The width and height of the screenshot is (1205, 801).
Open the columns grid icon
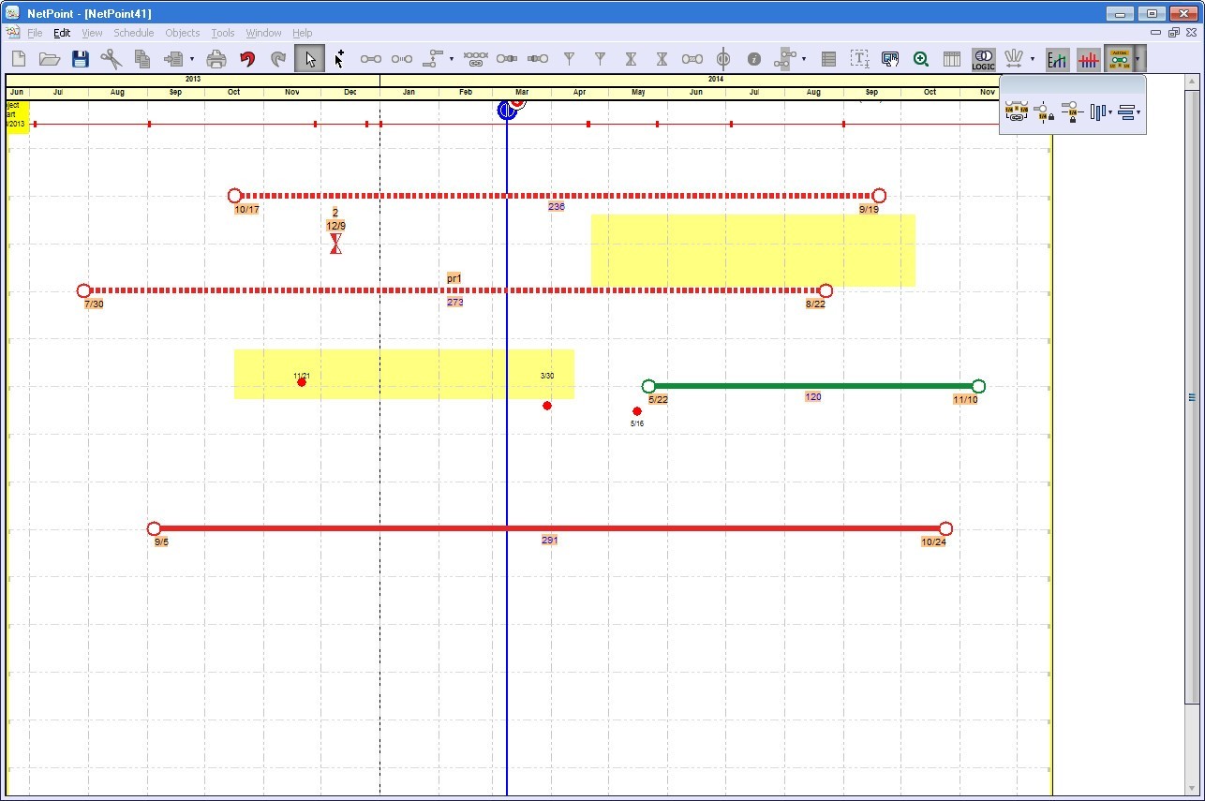click(952, 59)
